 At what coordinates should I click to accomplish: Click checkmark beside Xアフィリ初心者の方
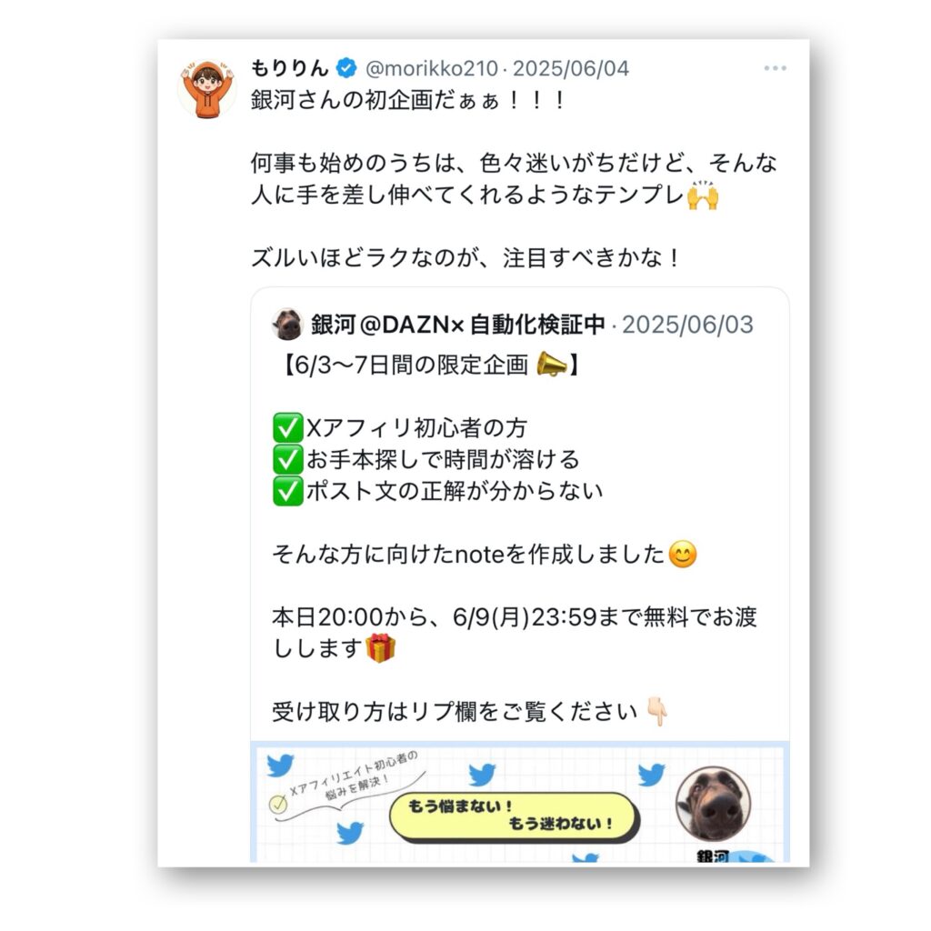(x=288, y=428)
